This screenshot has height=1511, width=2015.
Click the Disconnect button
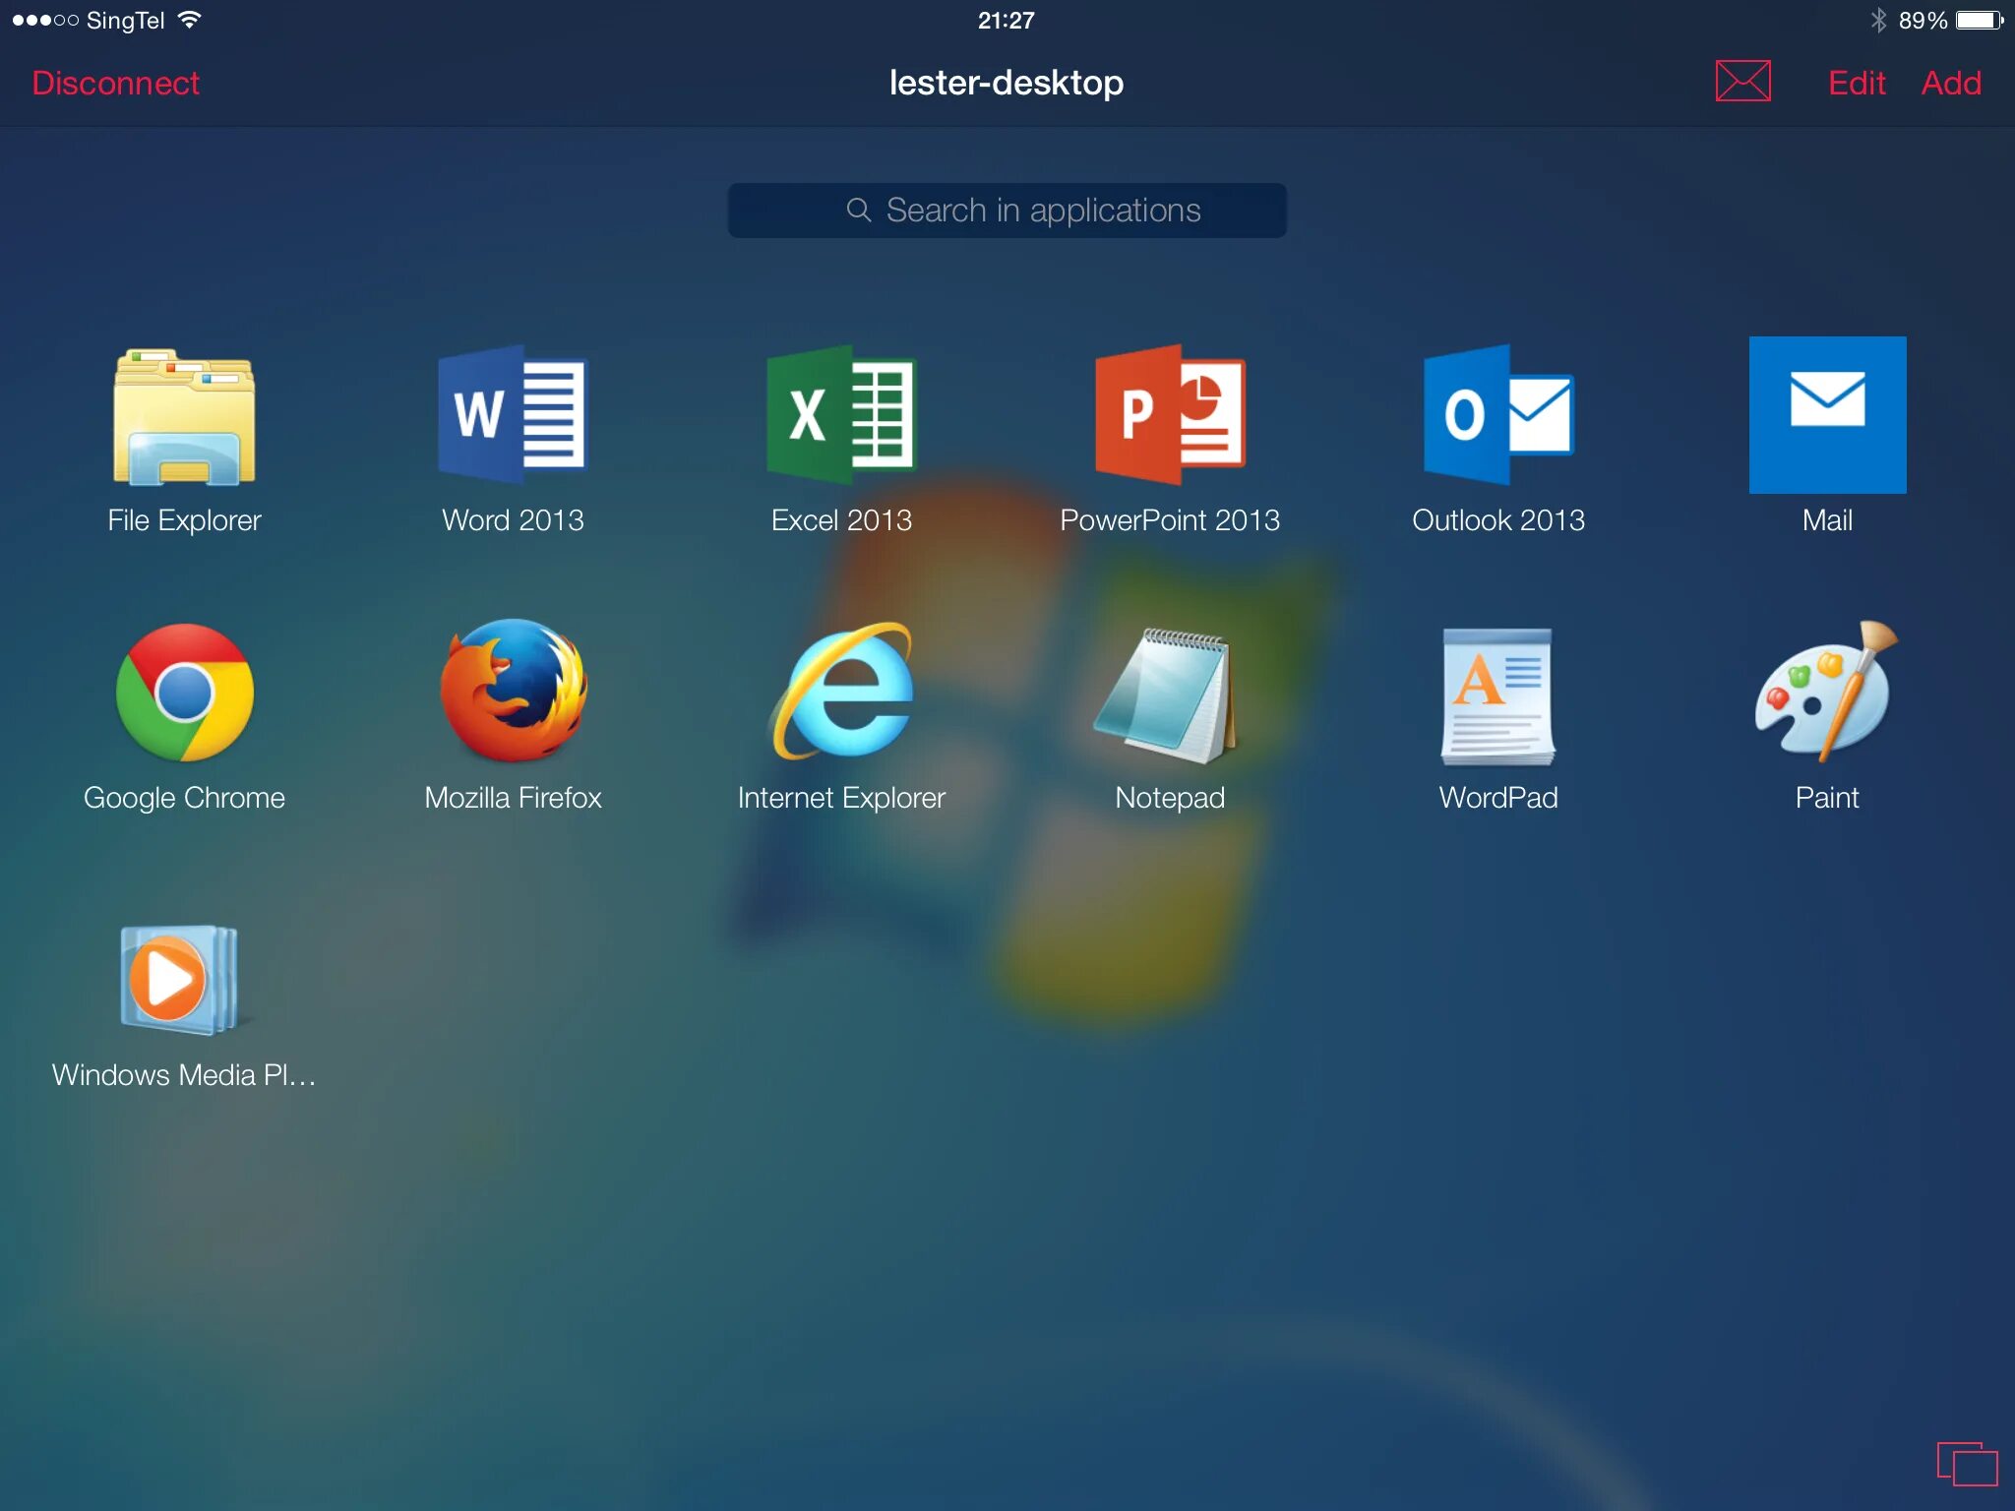(115, 83)
